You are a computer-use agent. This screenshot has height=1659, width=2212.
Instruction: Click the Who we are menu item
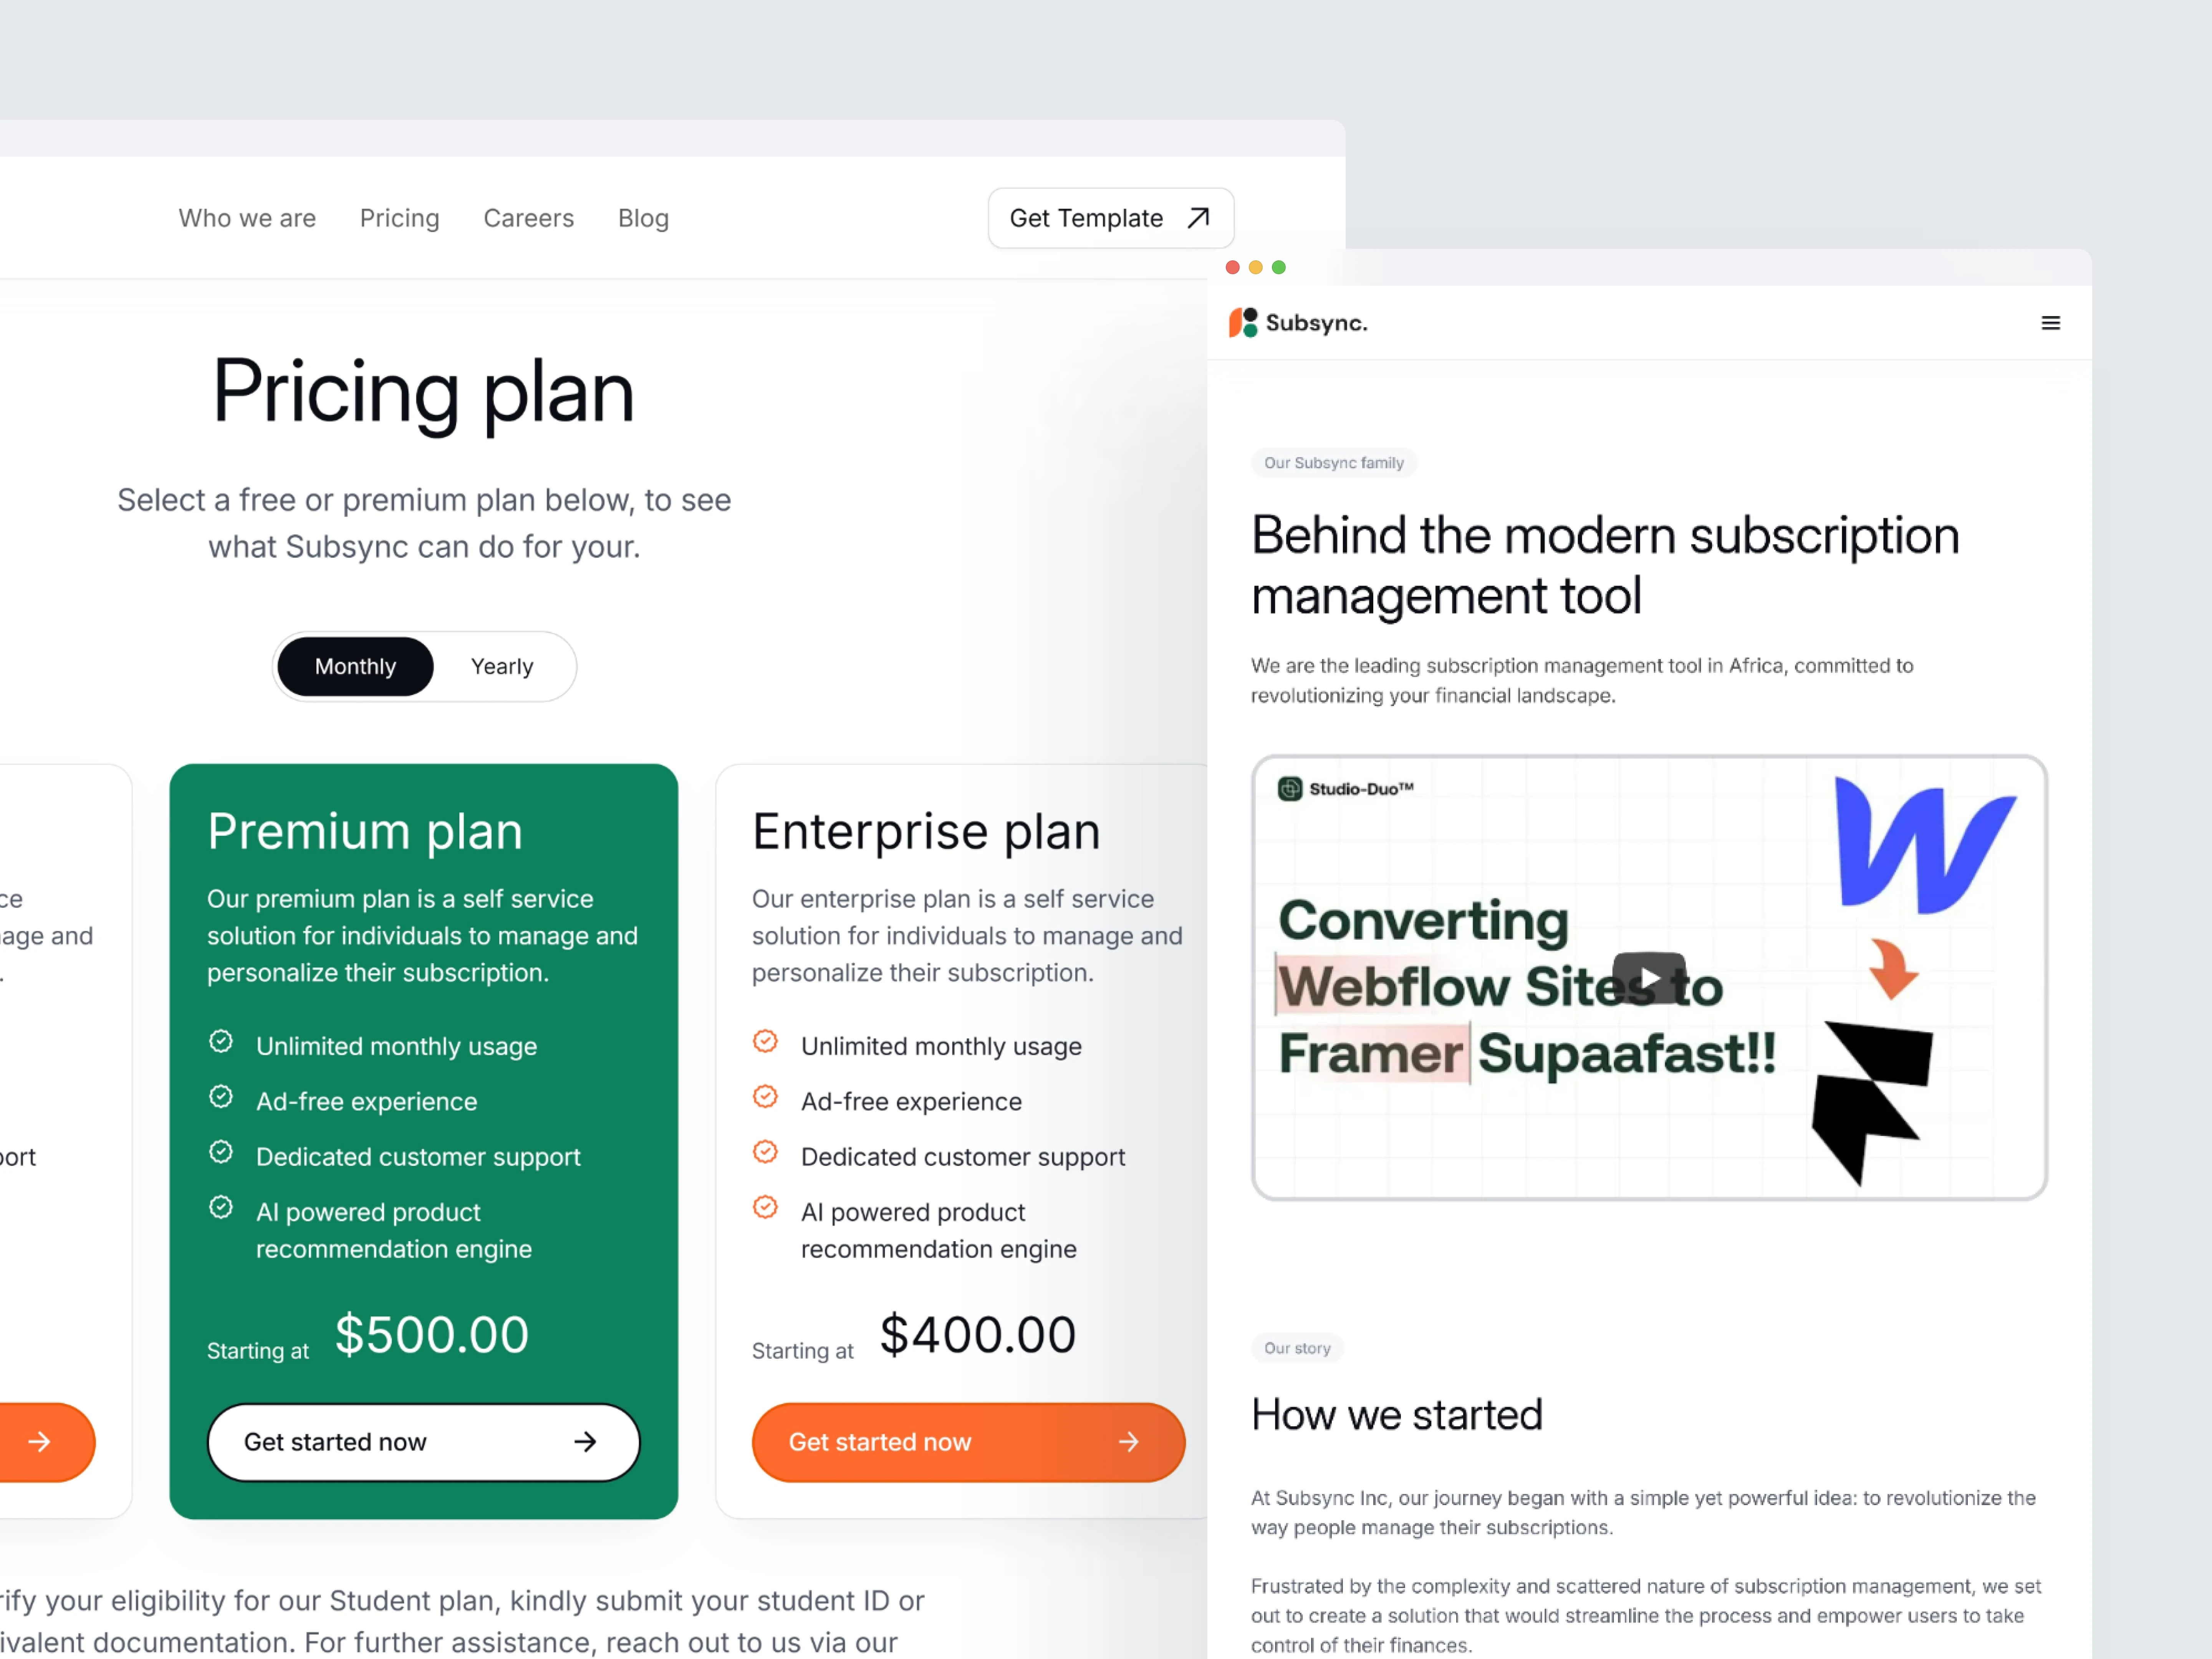pos(247,218)
